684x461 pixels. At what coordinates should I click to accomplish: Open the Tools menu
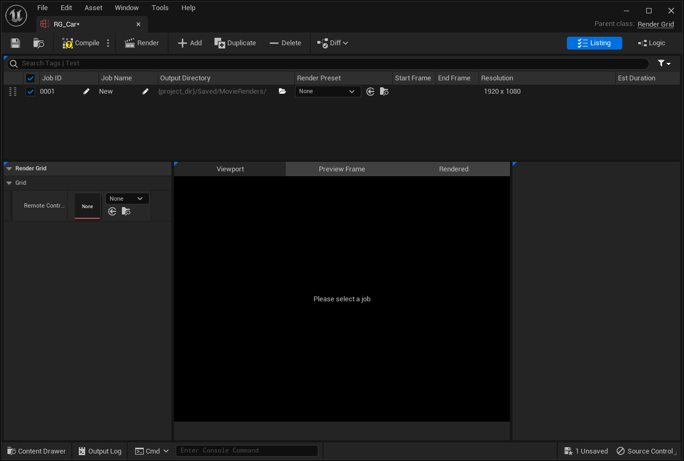pyautogui.click(x=160, y=7)
